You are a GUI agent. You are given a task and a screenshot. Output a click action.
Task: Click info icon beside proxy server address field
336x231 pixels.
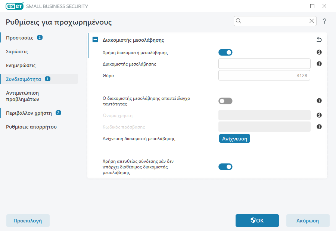coord(319,64)
